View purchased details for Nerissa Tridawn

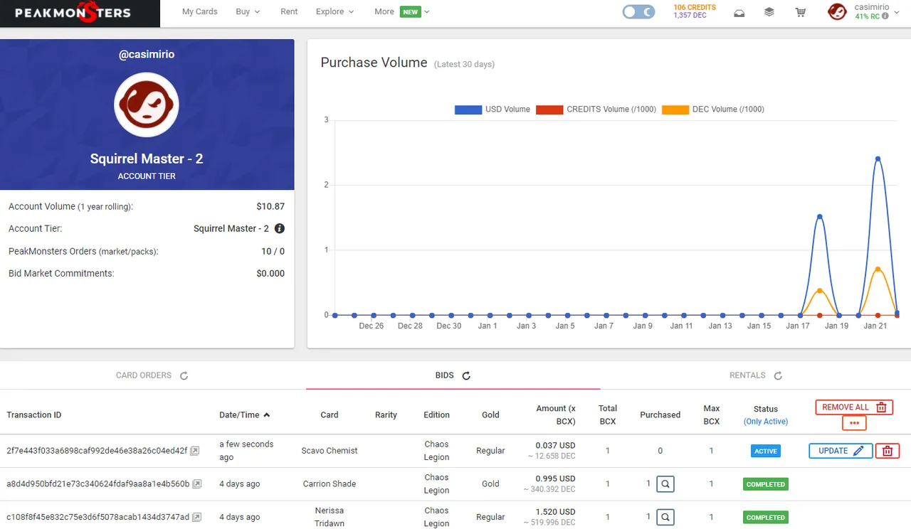pyautogui.click(x=665, y=517)
